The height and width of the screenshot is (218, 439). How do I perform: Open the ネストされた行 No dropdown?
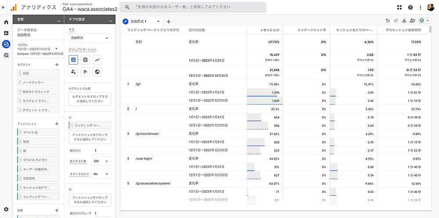101,174
